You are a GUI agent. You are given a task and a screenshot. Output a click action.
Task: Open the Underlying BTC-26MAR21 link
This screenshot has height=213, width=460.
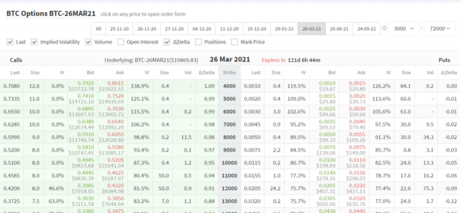[x=151, y=60]
